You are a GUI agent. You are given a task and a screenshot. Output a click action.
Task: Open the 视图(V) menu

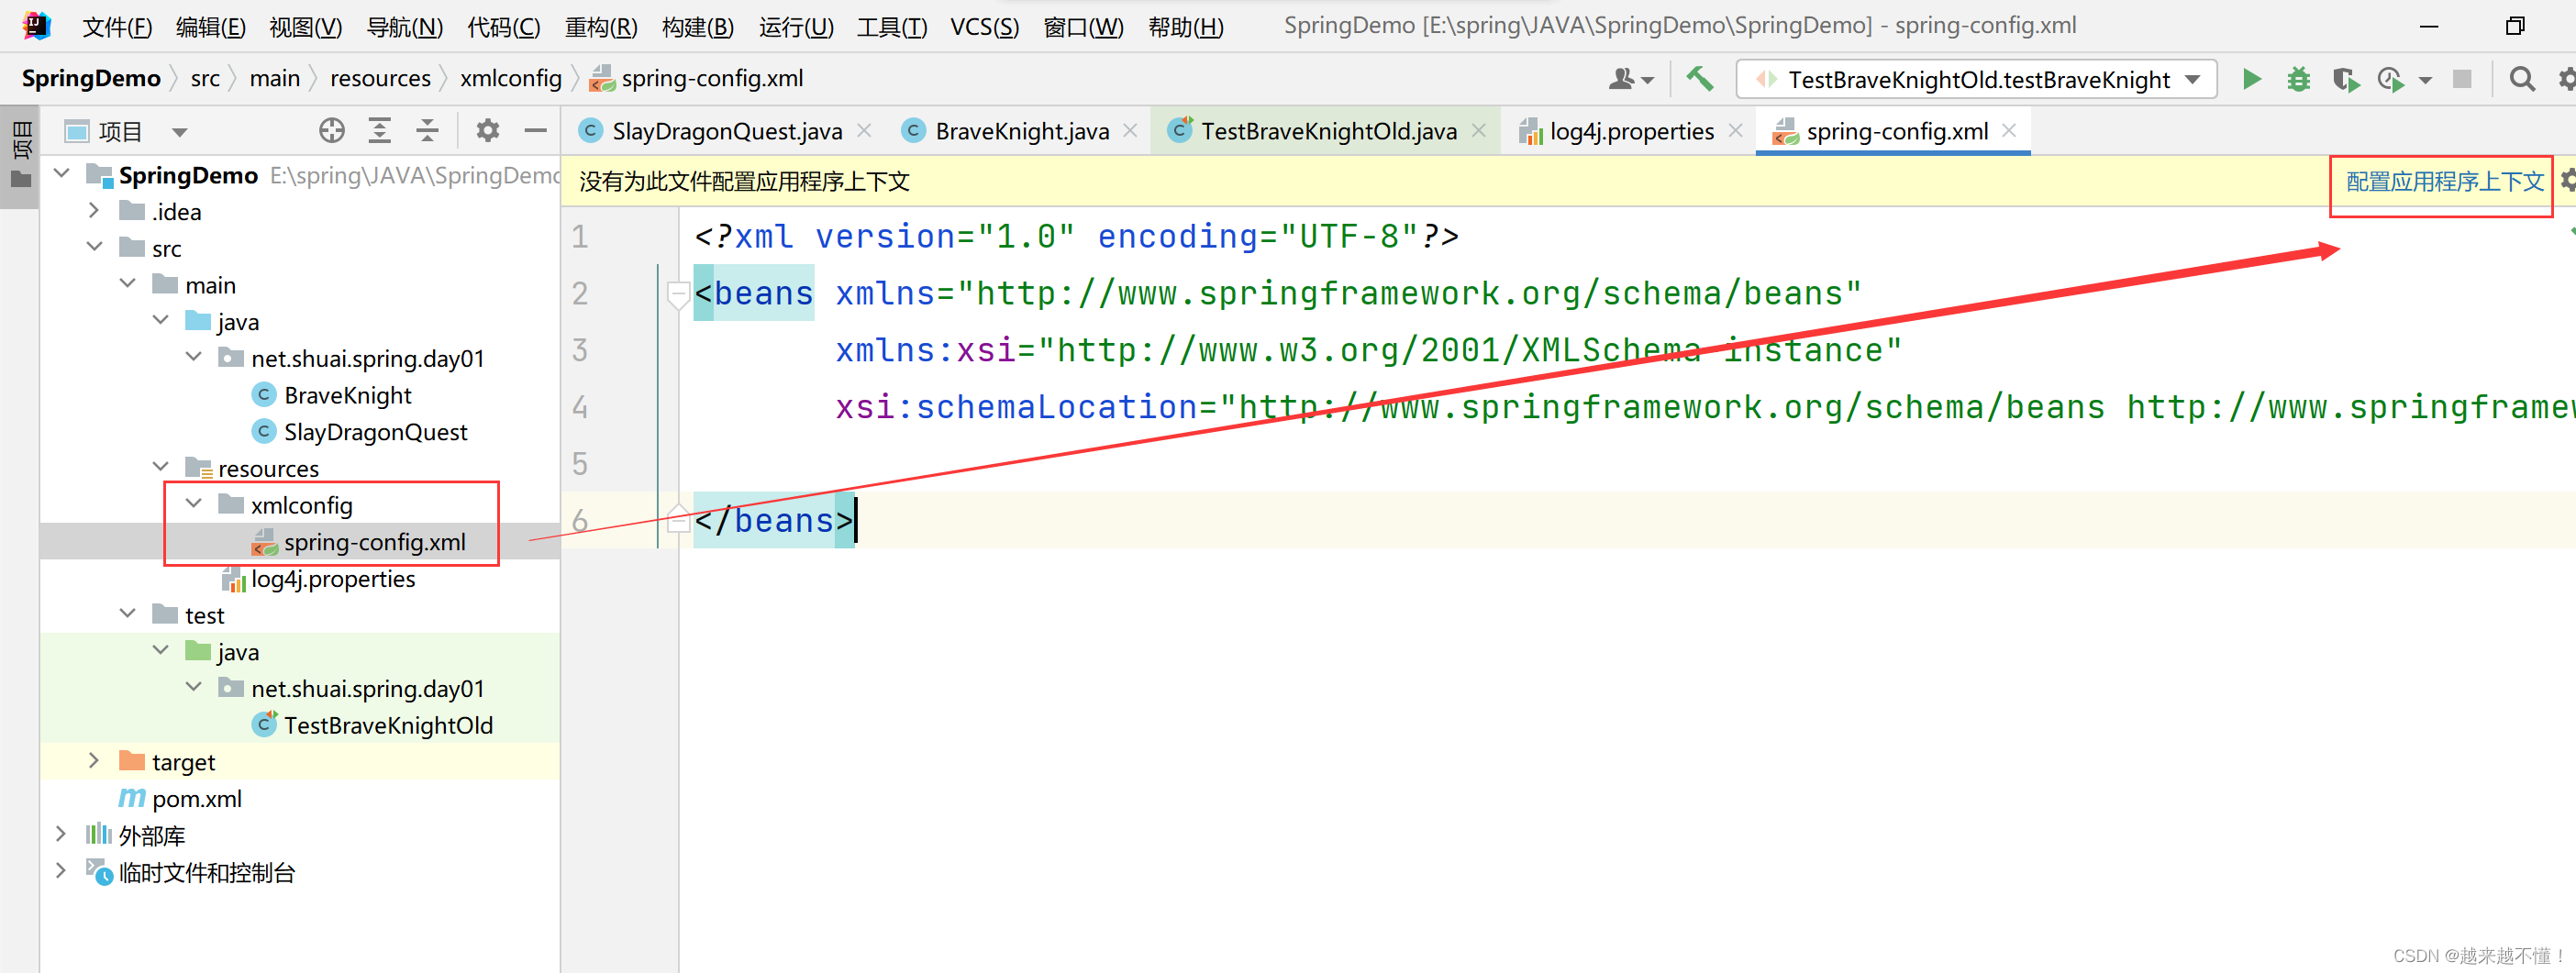pos(305,26)
